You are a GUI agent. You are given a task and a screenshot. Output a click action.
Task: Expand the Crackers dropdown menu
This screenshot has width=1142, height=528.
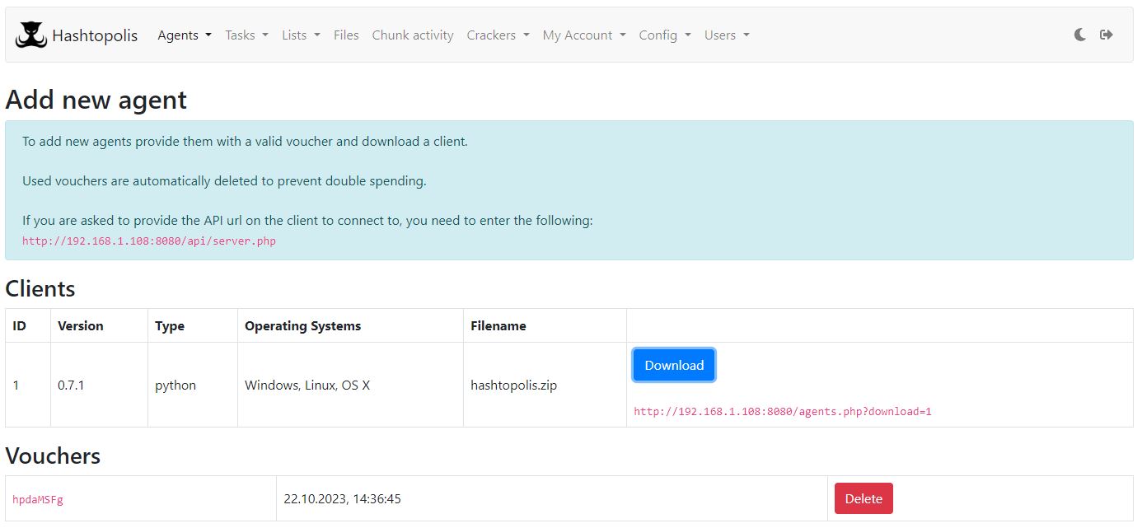(498, 35)
